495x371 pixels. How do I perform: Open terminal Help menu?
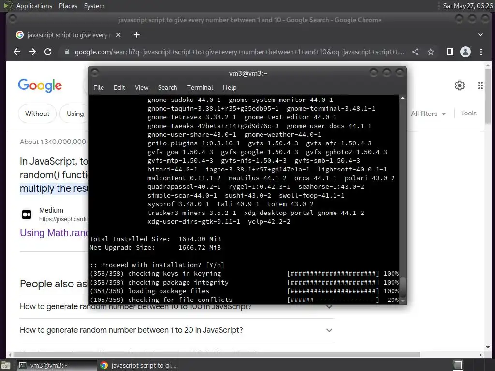(230, 87)
